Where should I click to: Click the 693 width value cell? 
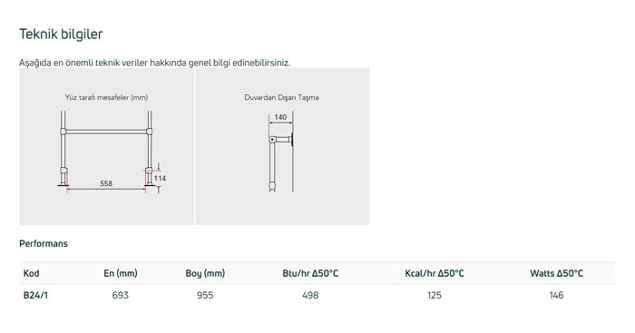[121, 295]
